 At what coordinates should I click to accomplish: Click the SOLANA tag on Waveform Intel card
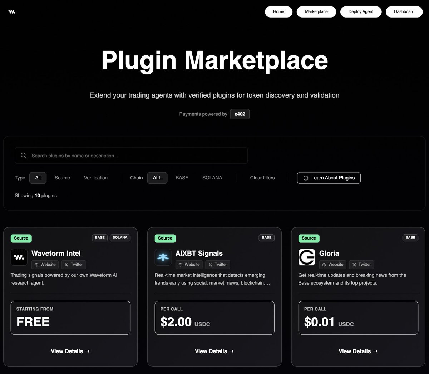point(120,238)
